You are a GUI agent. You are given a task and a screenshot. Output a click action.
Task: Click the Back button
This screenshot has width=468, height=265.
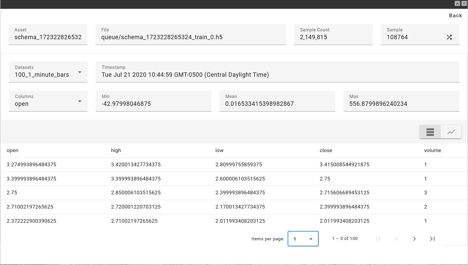(x=455, y=16)
